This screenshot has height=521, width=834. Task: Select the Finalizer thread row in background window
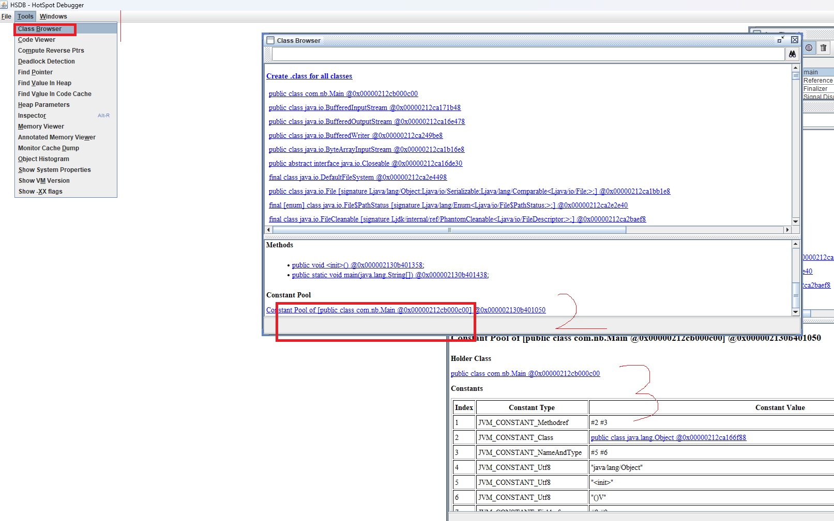[818, 89]
